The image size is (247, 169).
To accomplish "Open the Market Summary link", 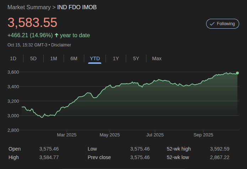I will 28,7.
